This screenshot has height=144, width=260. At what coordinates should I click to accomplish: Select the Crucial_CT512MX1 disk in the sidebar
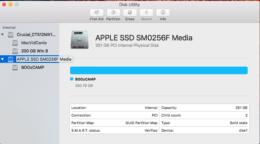pyautogui.click(x=36, y=35)
